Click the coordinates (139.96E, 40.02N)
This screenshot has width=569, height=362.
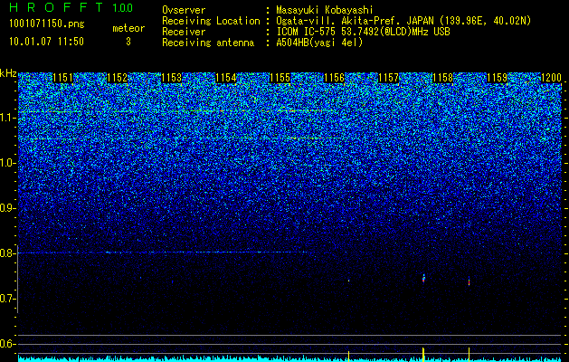(485, 21)
